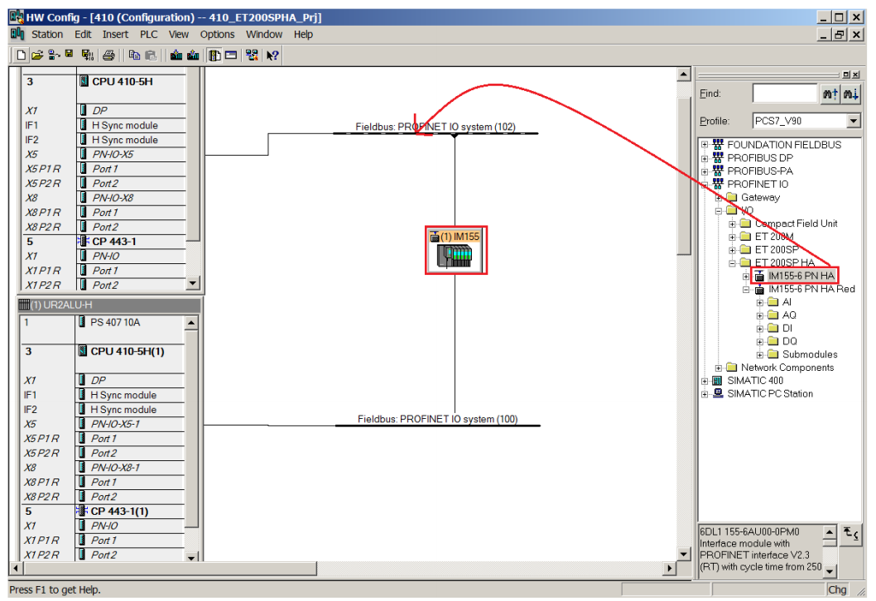
Task: Click the Print toolbar icon
Action: pyautogui.click(x=109, y=55)
